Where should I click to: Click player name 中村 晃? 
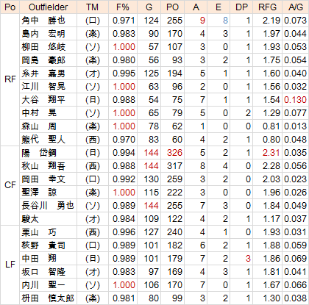[x=39, y=113]
